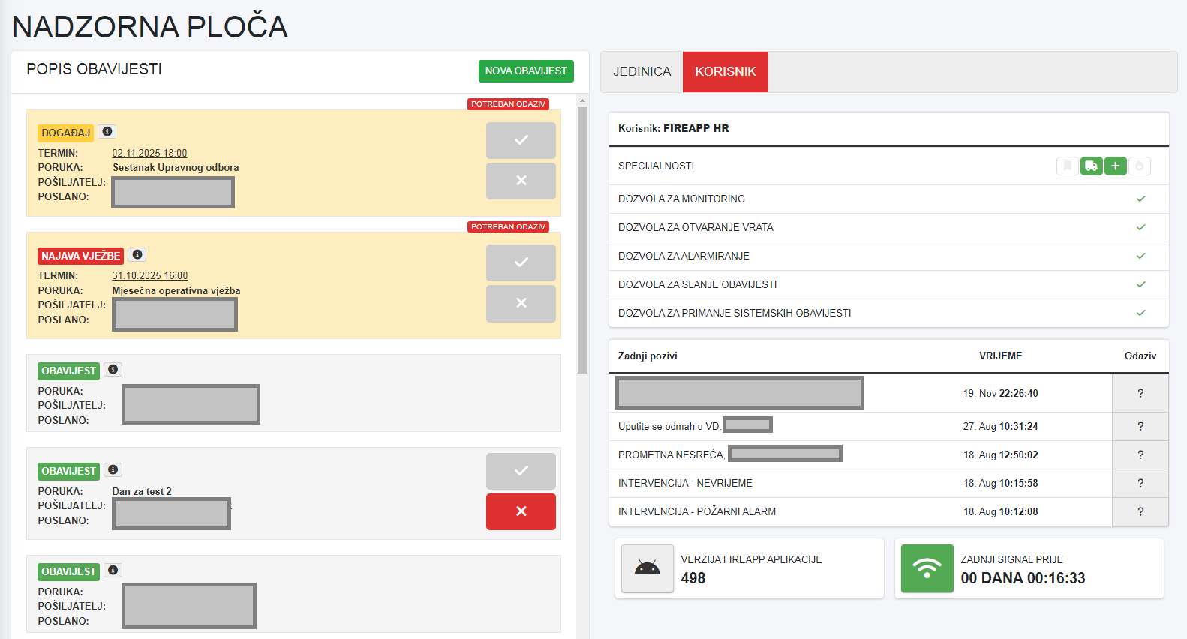Open info icon next to DOGAĐAJ label
This screenshot has height=639, width=1187.
pyautogui.click(x=107, y=132)
